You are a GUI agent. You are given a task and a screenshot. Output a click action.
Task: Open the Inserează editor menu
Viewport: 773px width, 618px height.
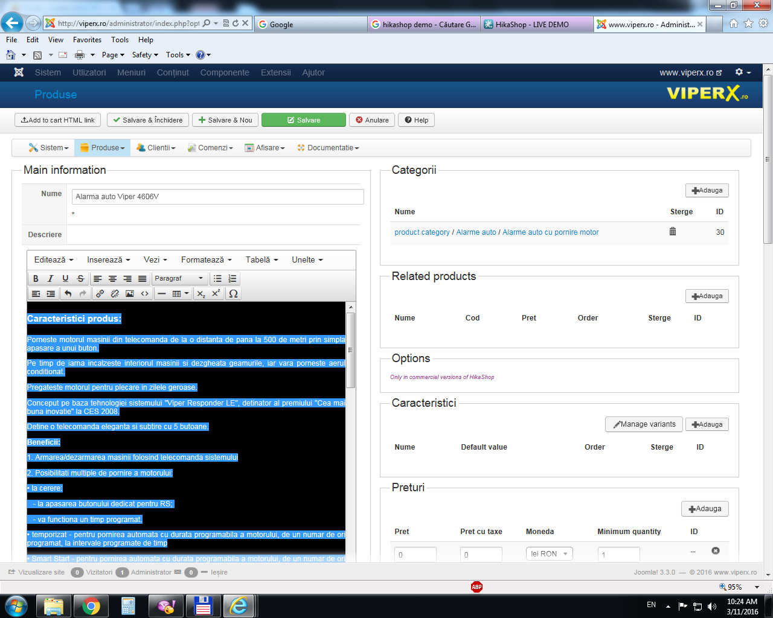point(109,260)
